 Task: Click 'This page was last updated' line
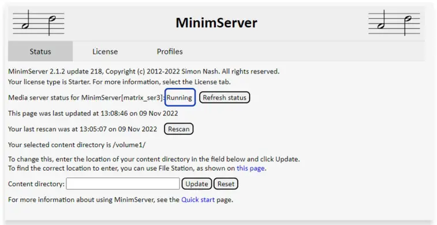click(93, 113)
